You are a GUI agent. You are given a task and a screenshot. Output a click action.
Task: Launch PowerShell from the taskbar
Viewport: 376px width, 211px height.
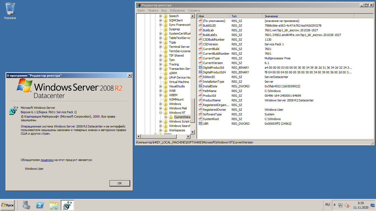coord(40,205)
